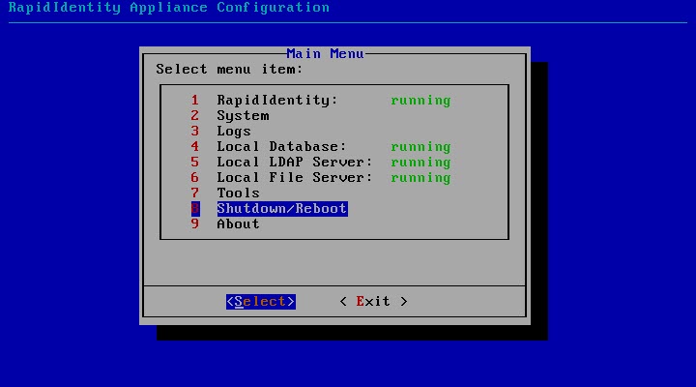
Task: Click the 'Select menu item:' prompt text
Action: point(229,70)
